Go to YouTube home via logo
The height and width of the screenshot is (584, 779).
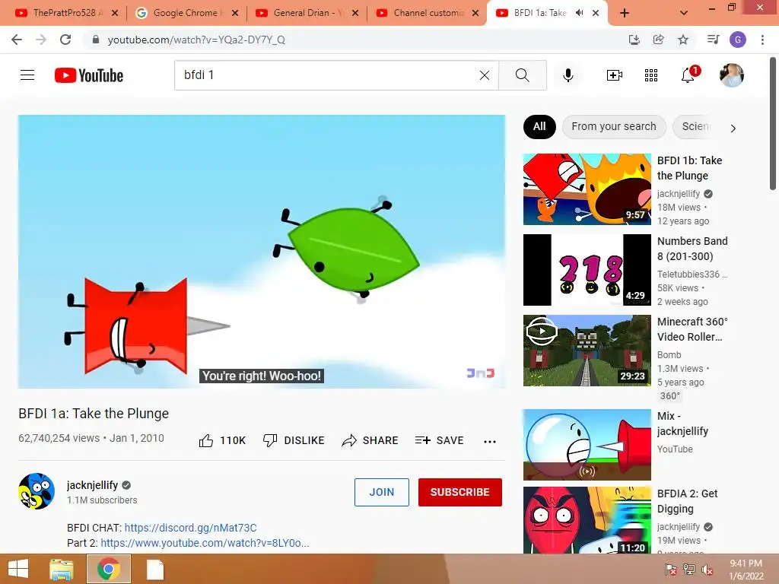[x=89, y=75]
